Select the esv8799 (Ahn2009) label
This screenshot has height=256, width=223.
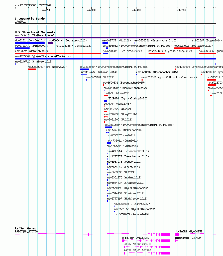pos(117,93)
